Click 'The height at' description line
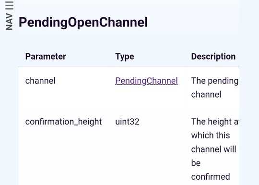Image resolution: width=259 pixels, height=185 pixels. tap(215, 122)
